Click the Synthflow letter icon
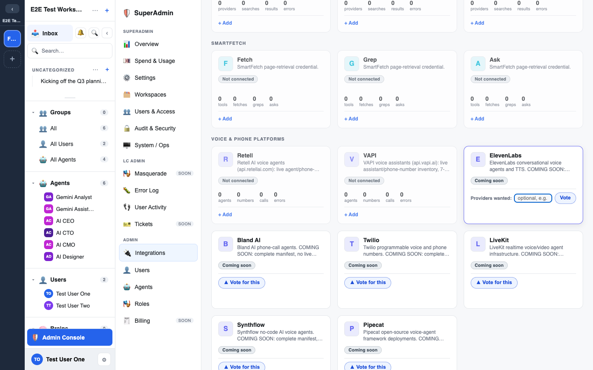The width and height of the screenshot is (593, 370). point(226,329)
